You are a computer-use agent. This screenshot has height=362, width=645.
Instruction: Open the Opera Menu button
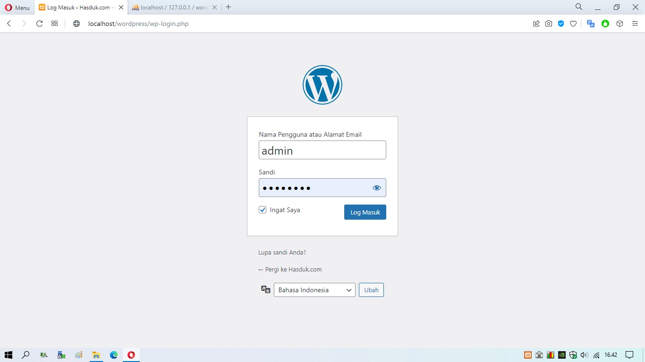(17, 8)
